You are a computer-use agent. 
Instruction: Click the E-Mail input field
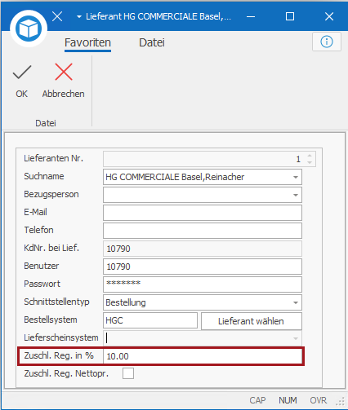pyautogui.click(x=203, y=213)
